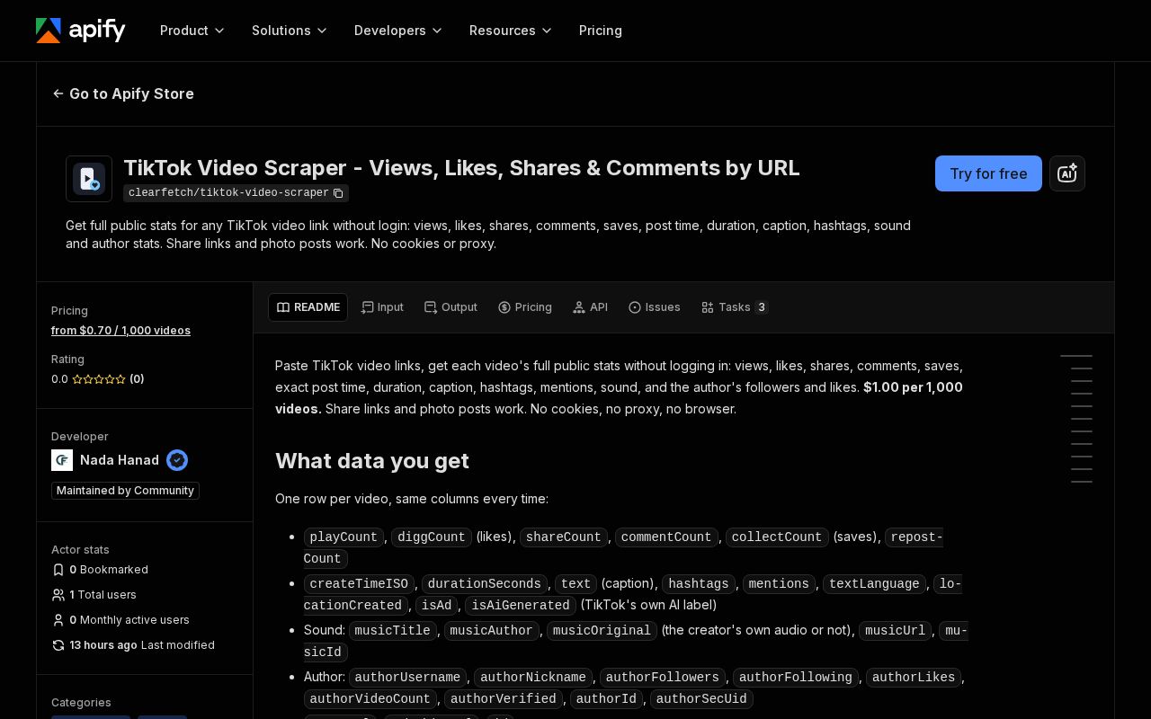
Task: Click the playCount code label
Action: tap(344, 537)
